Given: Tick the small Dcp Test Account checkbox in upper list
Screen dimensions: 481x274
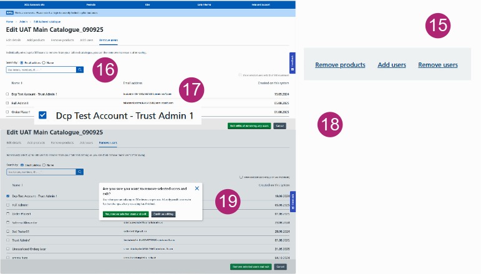Looking at the screenshot, I should coord(7,94).
